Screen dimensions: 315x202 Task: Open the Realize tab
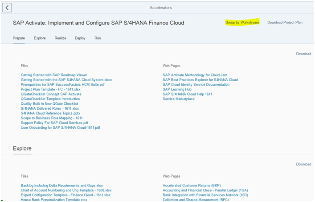tap(60, 38)
